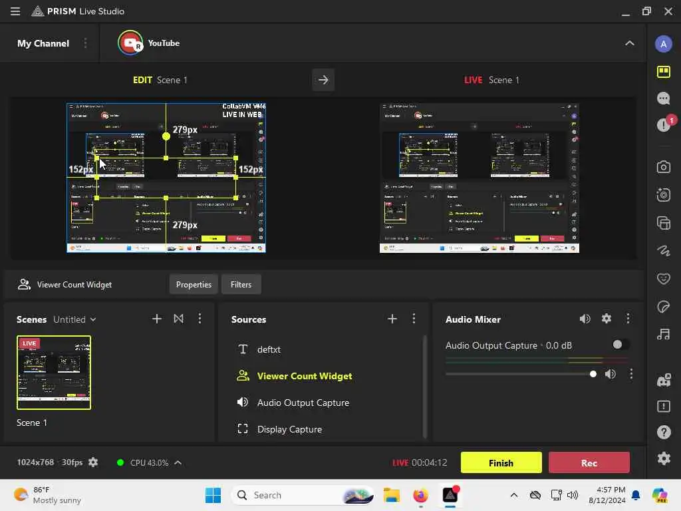Image resolution: width=681 pixels, height=511 pixels.
Task: Toggle studio mode layout icon in sidebar
Action: 663,72
